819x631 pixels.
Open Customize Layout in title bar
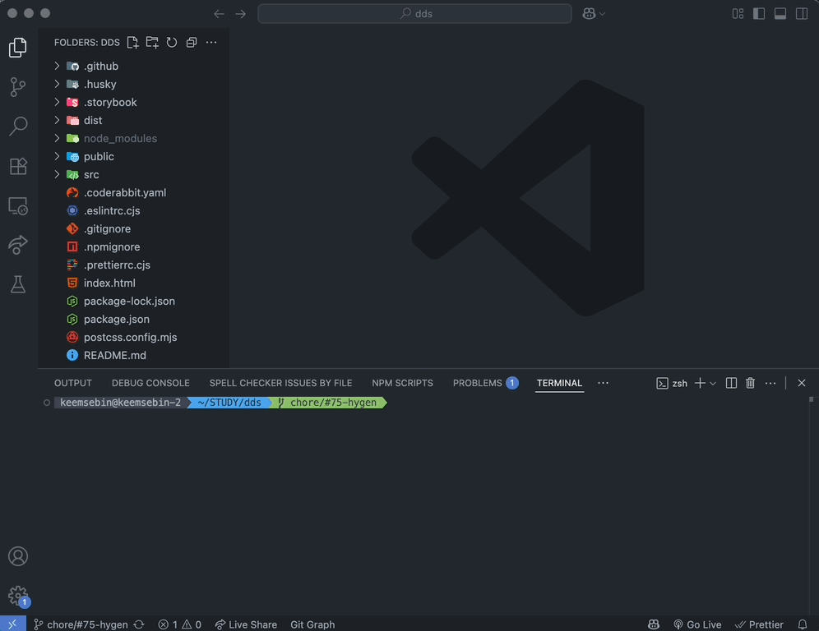tap(738, 14)
